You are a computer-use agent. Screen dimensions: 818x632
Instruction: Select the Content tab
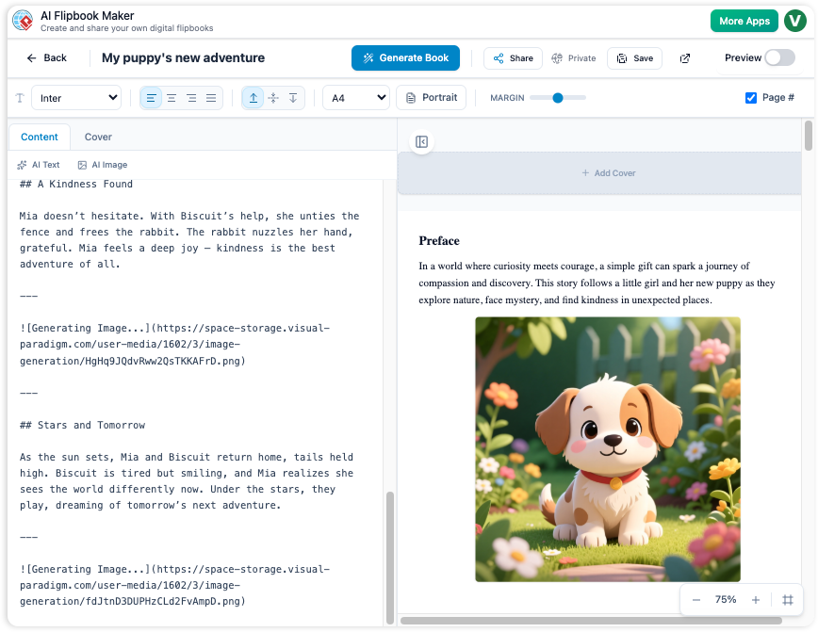[x=39, y=137]
